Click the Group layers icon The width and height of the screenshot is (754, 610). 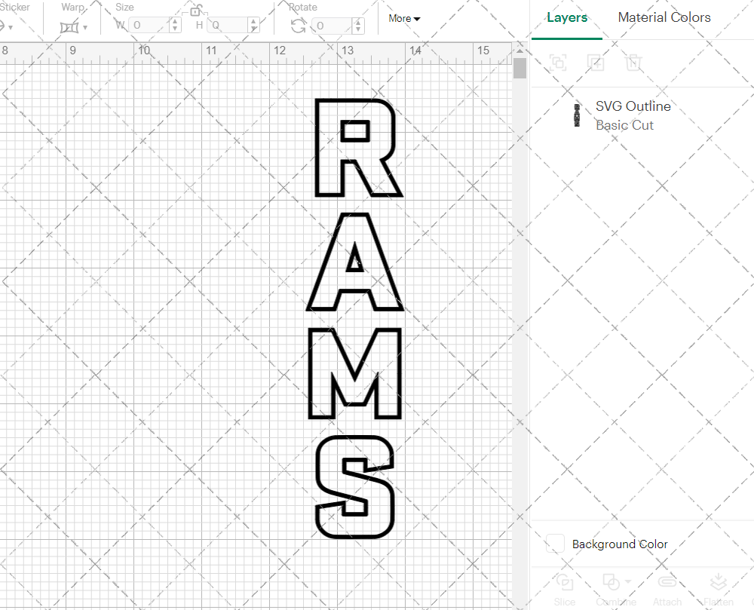click(558, 63)
